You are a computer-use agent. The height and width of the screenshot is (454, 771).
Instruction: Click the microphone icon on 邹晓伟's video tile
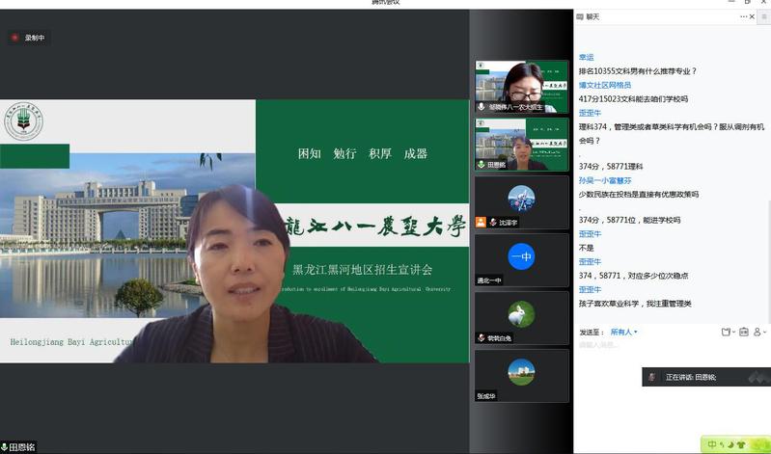(x=481, y=107)
